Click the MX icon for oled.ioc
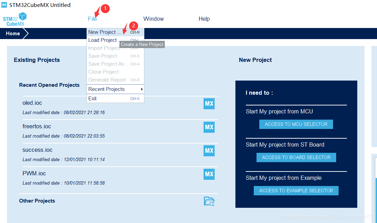Viewport: 377px width, 223px height. (x=209, y=104)
